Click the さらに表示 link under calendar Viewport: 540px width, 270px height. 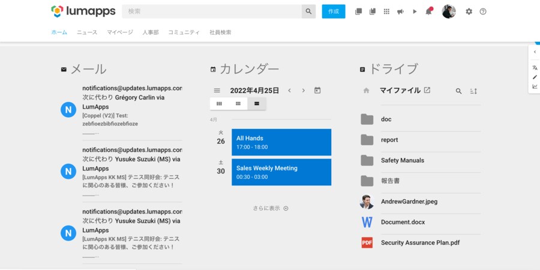click(270, 208)
